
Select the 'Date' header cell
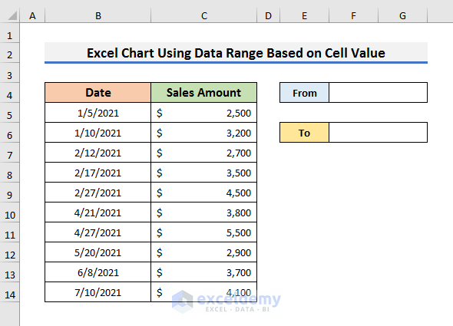(98, 92)
